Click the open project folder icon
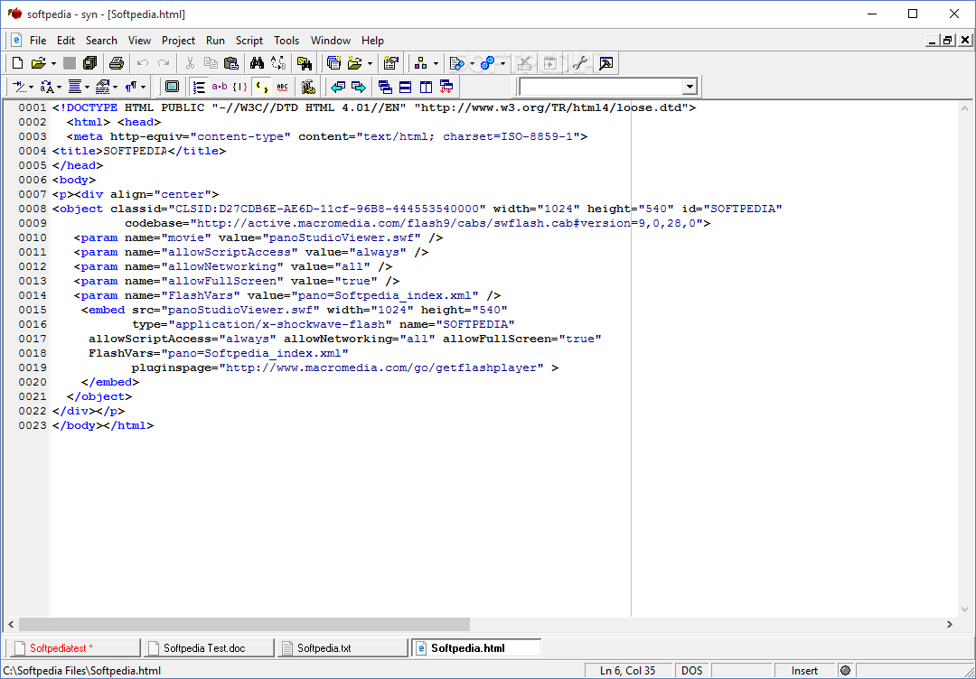 coord(355,63)
